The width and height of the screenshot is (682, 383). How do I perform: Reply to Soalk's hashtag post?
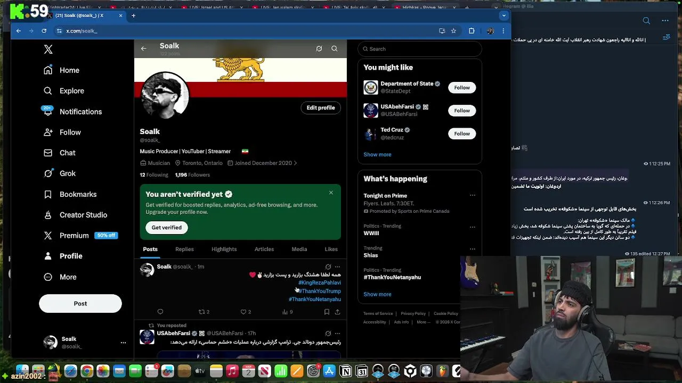[160, 312]
